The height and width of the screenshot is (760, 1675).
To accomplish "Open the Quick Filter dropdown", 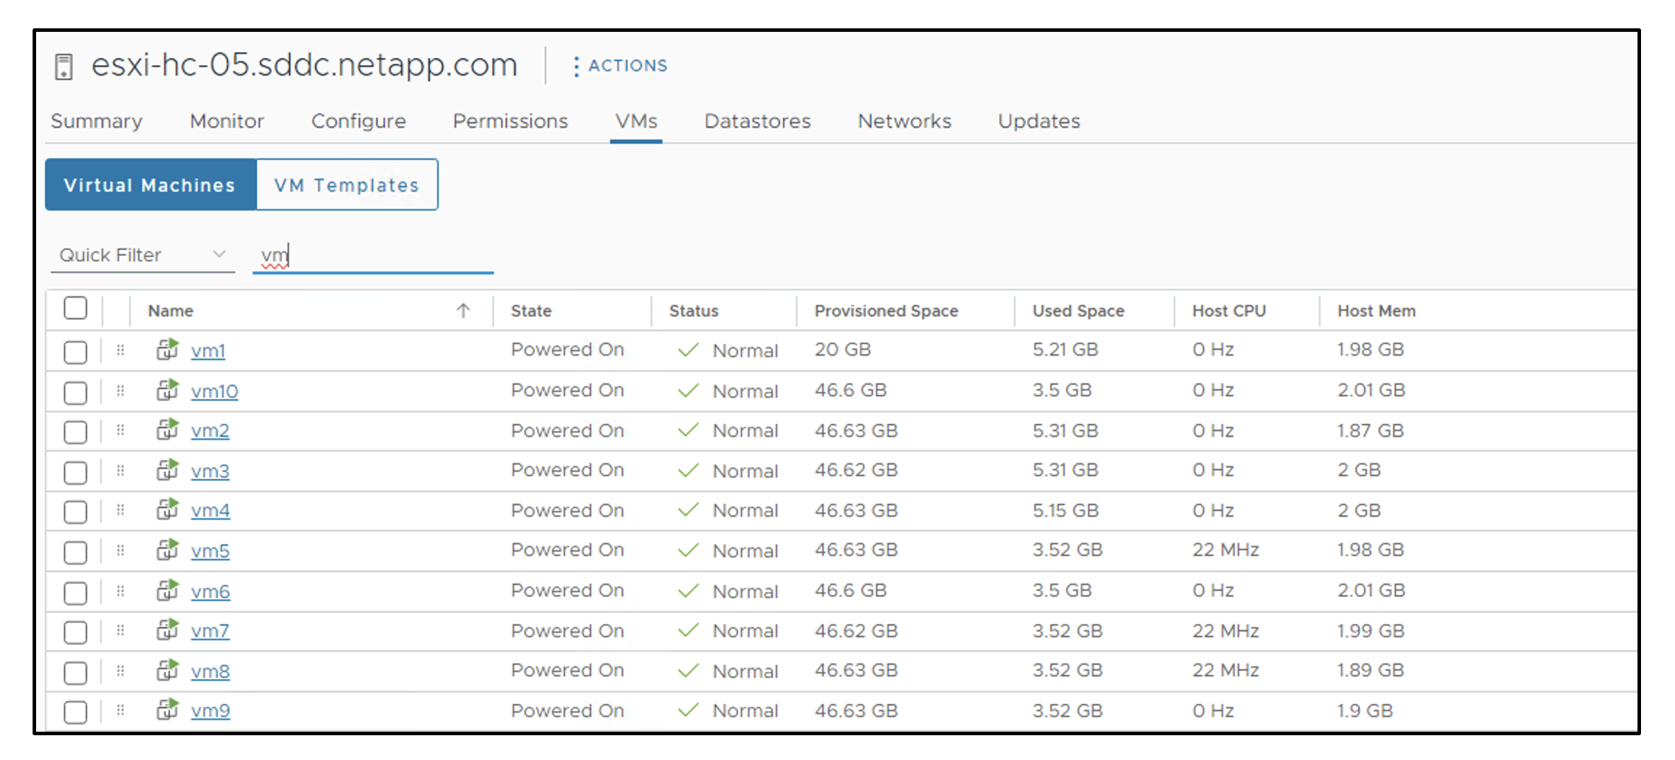I will pyautogui.click(x=142, y=255).
